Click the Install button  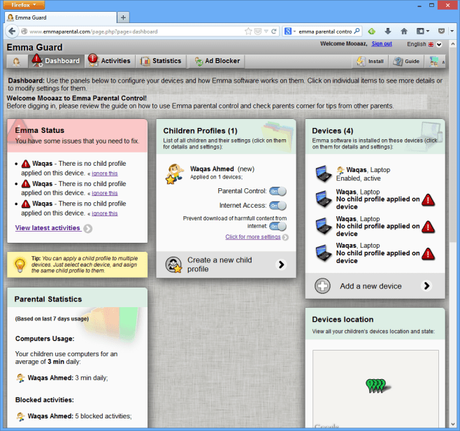371,62
